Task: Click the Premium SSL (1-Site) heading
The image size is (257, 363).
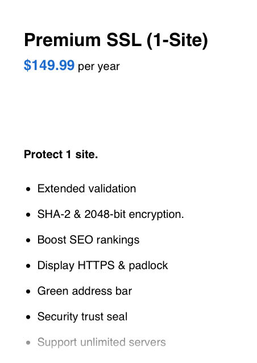Action: click(x=116, y=40)
